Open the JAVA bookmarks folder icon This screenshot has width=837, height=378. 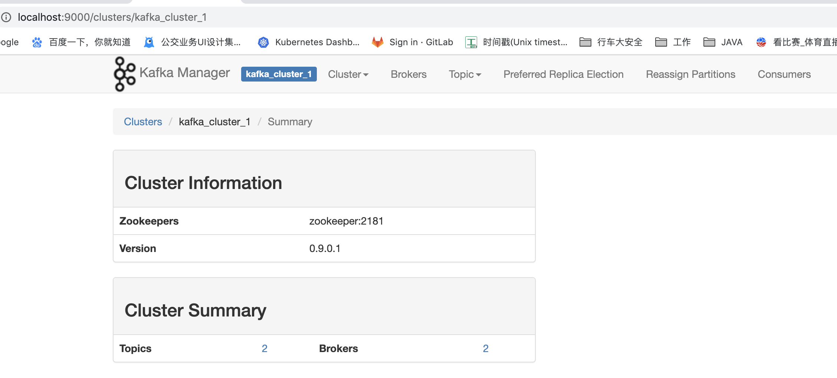pos(709,42)
